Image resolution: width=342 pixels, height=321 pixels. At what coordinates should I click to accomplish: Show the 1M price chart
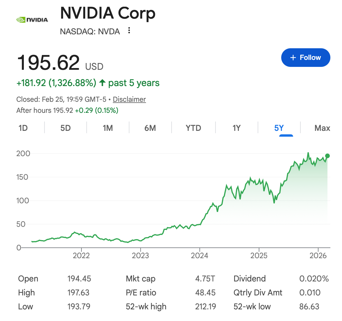pyautogui.click(x=108, y=128)
